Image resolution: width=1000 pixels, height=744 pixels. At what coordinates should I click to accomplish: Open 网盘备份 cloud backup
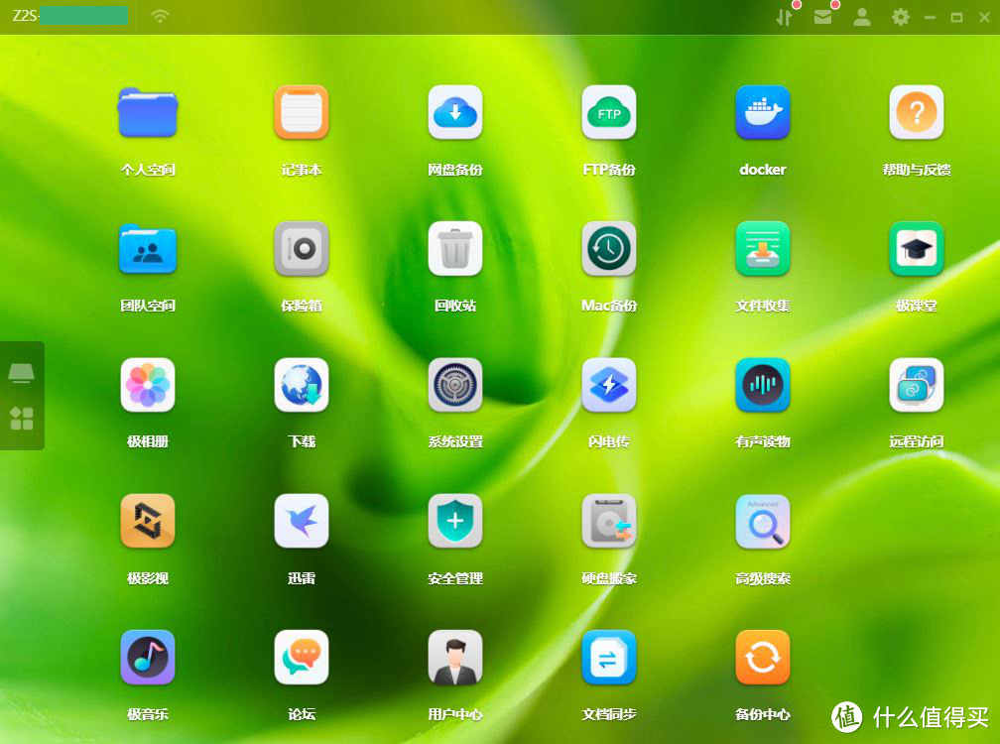click(454, 112)
